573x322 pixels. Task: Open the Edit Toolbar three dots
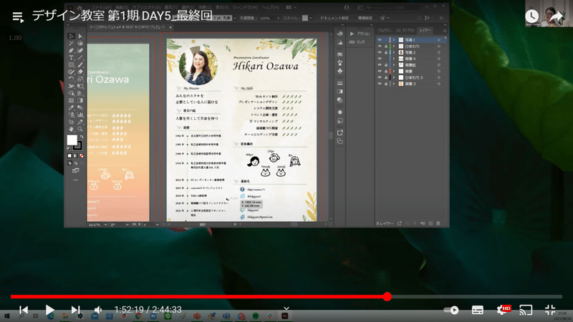point(76,180)
